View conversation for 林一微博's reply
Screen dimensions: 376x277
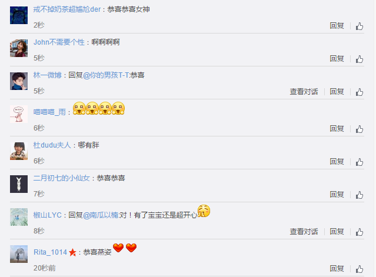coord(304,92)
